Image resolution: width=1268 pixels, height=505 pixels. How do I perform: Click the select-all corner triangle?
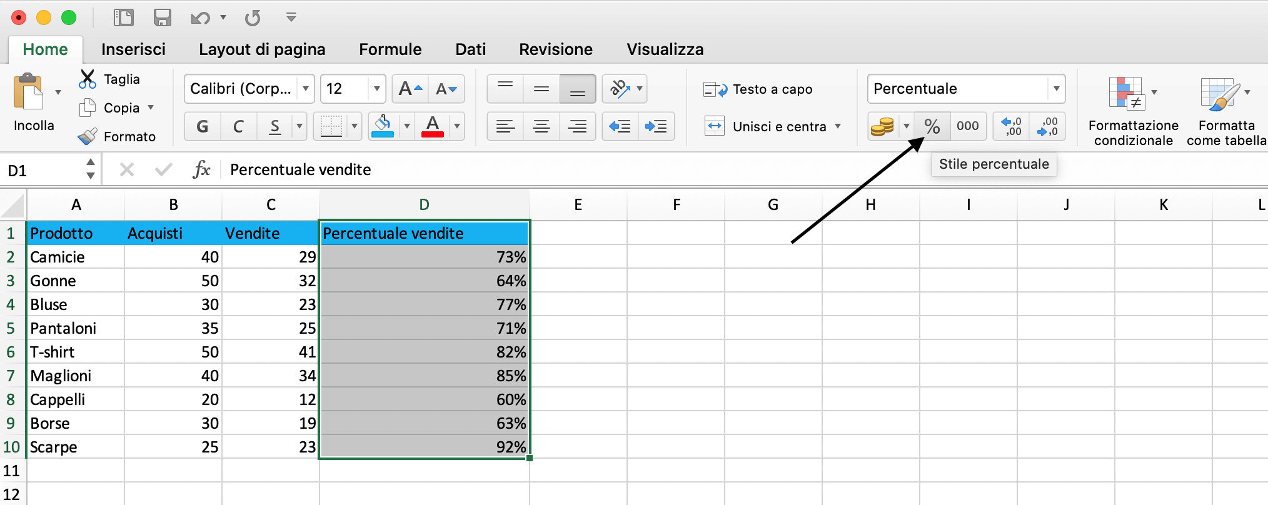point(13,205)
